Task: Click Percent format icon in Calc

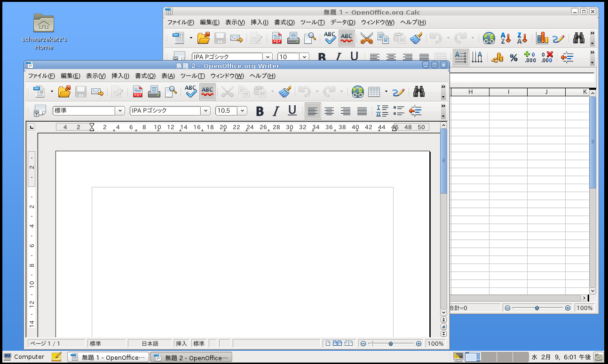Action: (x=513, y=57)
